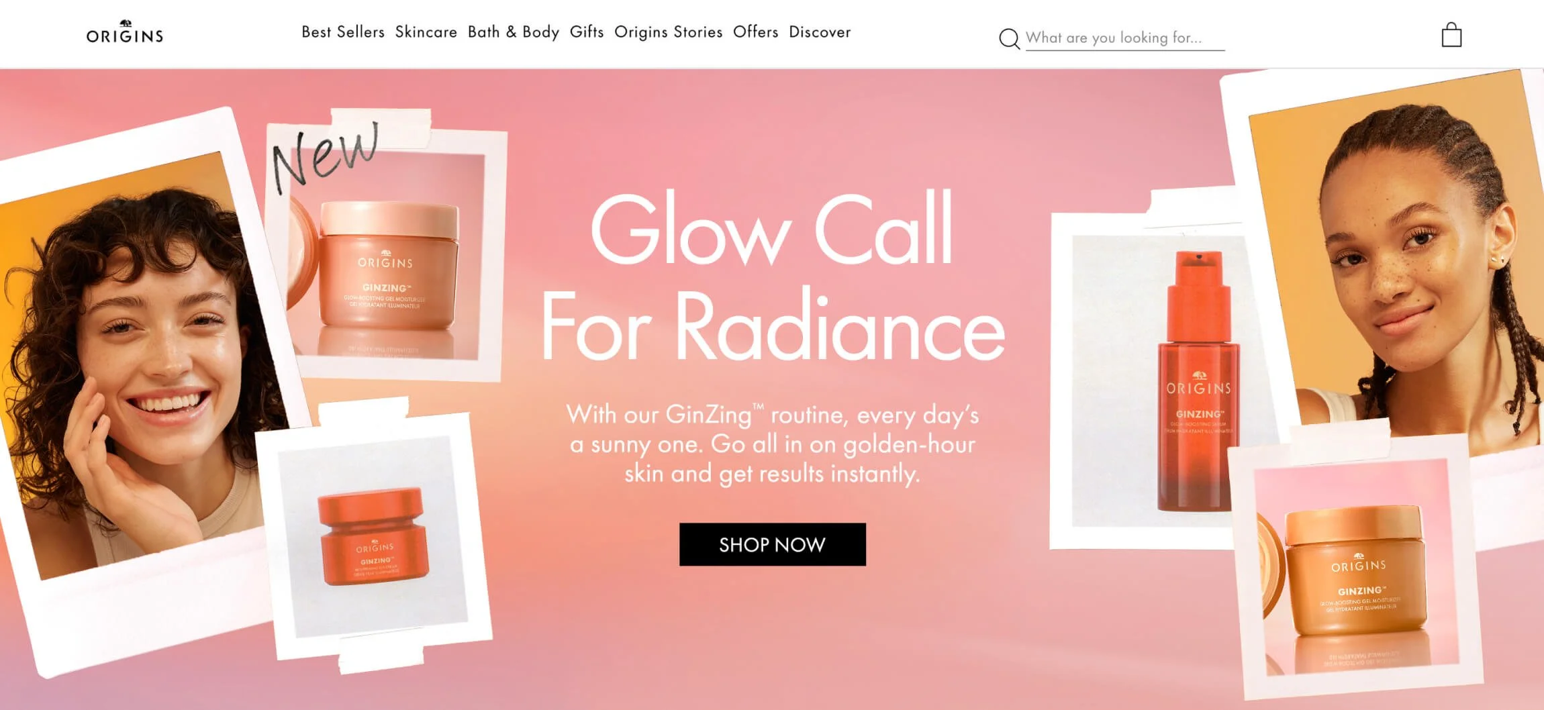Open the Best Sellers menu
The image size is (1544, 710).
point(343,32)
